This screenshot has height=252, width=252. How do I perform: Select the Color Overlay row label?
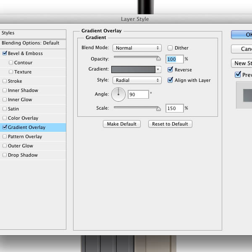(x=23, y=118)
